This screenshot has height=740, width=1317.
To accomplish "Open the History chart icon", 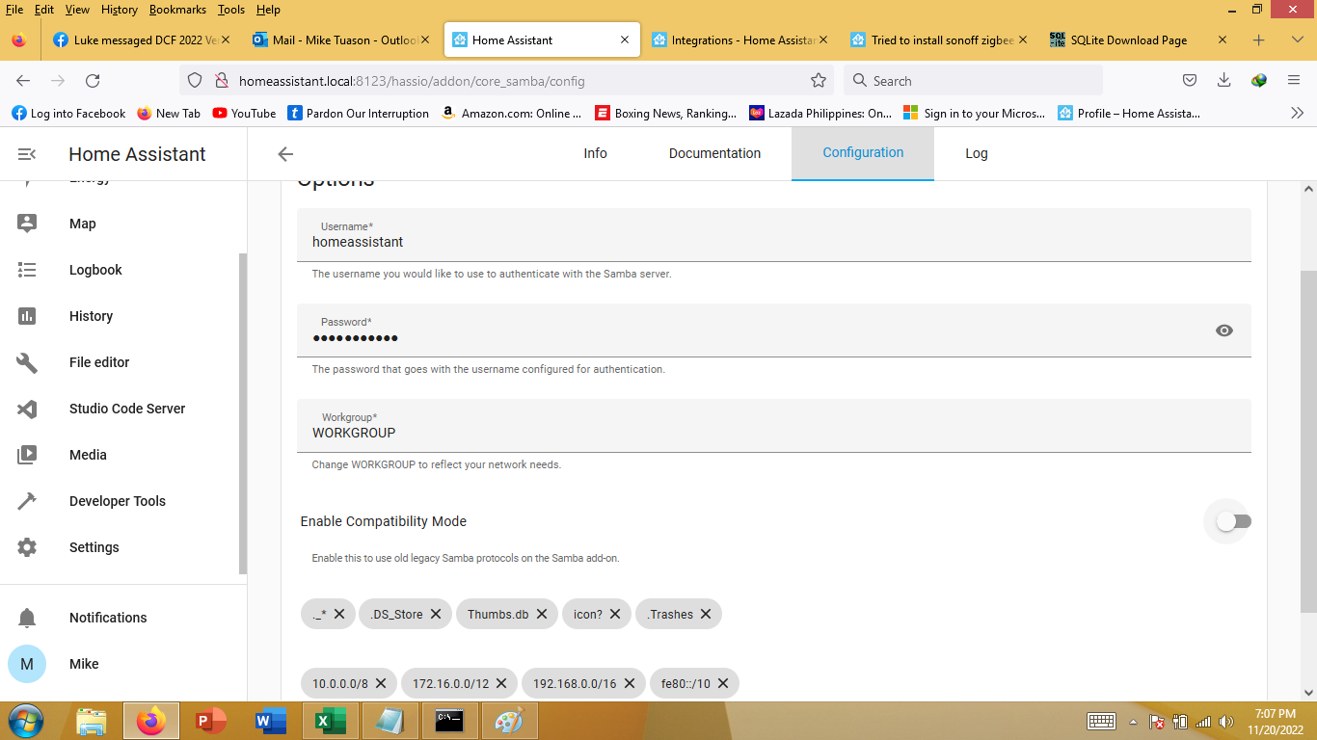I will tap(27, 316).
